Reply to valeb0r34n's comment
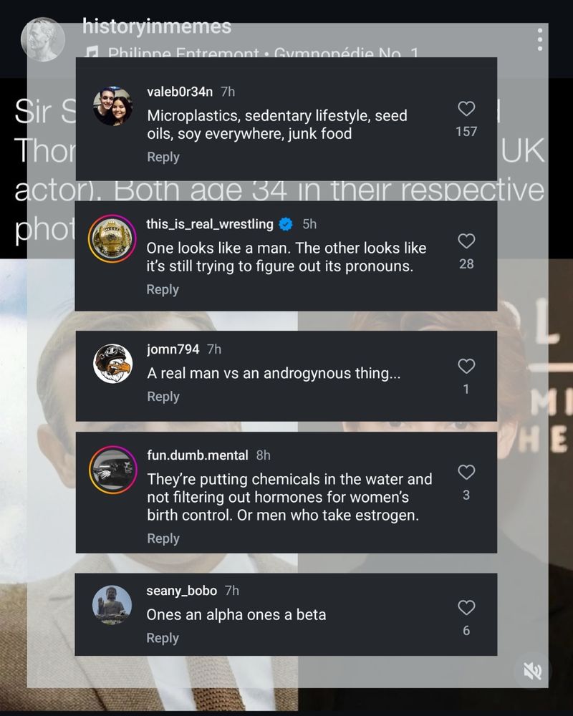This screenshot has height=716, width=573. [163, 157]
